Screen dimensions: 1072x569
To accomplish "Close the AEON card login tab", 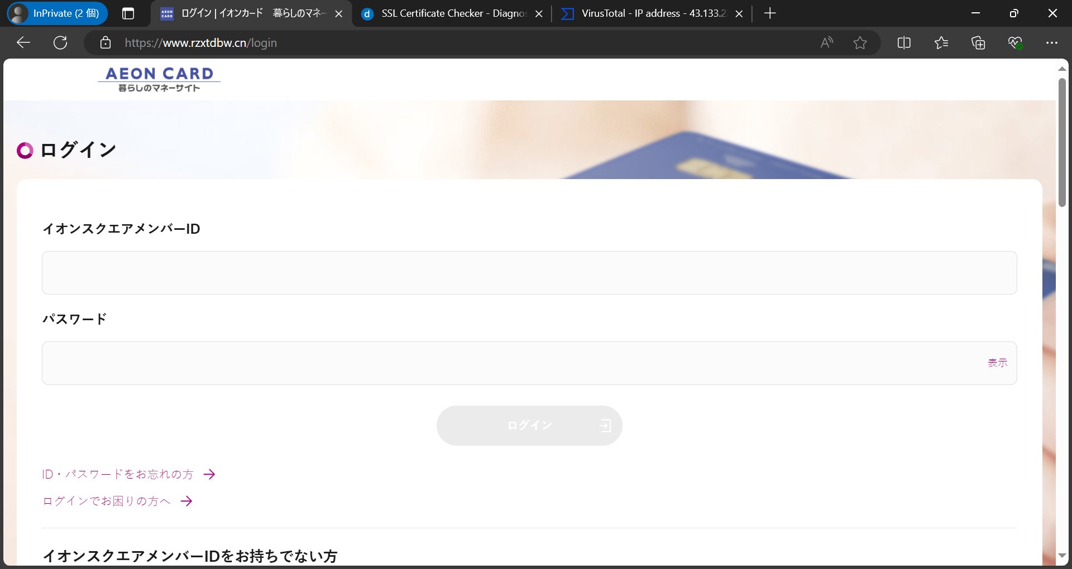I will click(339, 14).
